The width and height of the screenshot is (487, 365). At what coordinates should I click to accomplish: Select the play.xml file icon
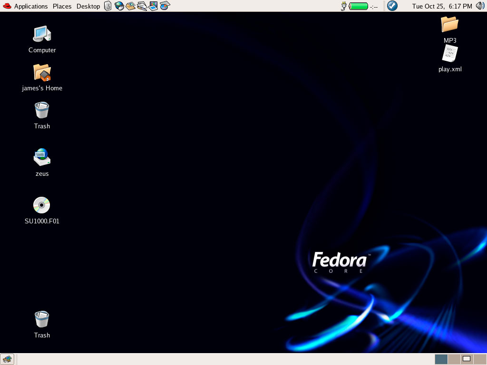point(450,53)
